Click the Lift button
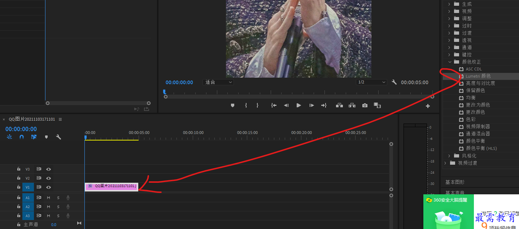 (x=339, y=105)
